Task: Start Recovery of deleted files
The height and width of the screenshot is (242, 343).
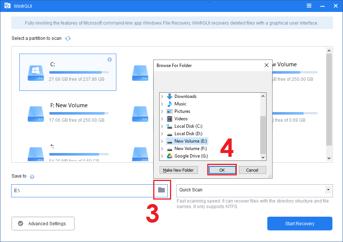Action: pos(299,223)
